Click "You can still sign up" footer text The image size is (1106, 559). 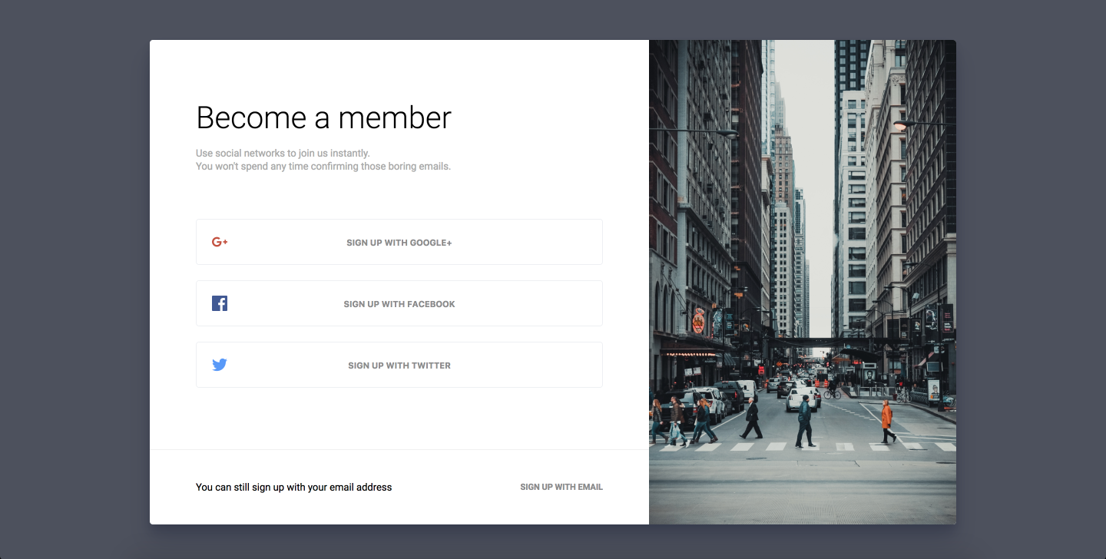coord(293,487)
